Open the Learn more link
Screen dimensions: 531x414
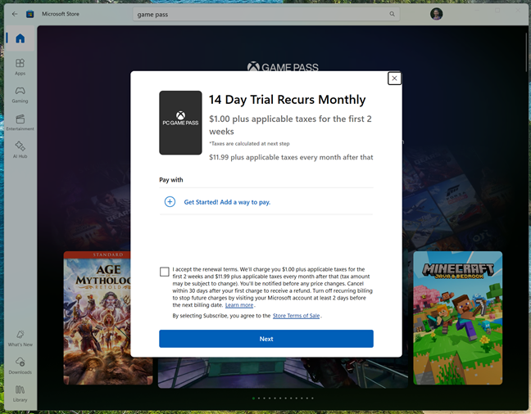click(239, 305)
